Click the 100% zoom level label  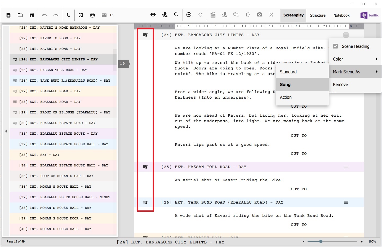point(372,241)
